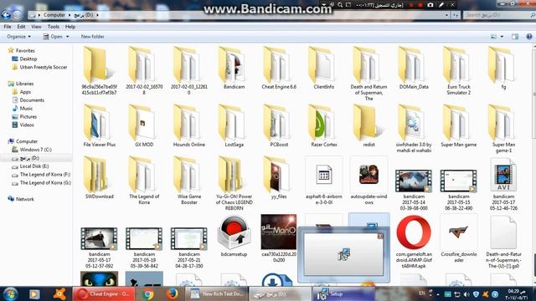
Task: Select the caa730a1220d image thumbnail
Action: (279, 232)
